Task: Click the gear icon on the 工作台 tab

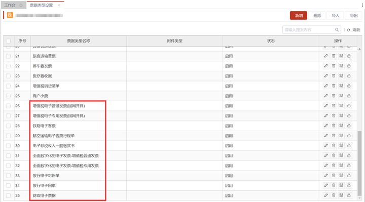Action: click(21, 5)
